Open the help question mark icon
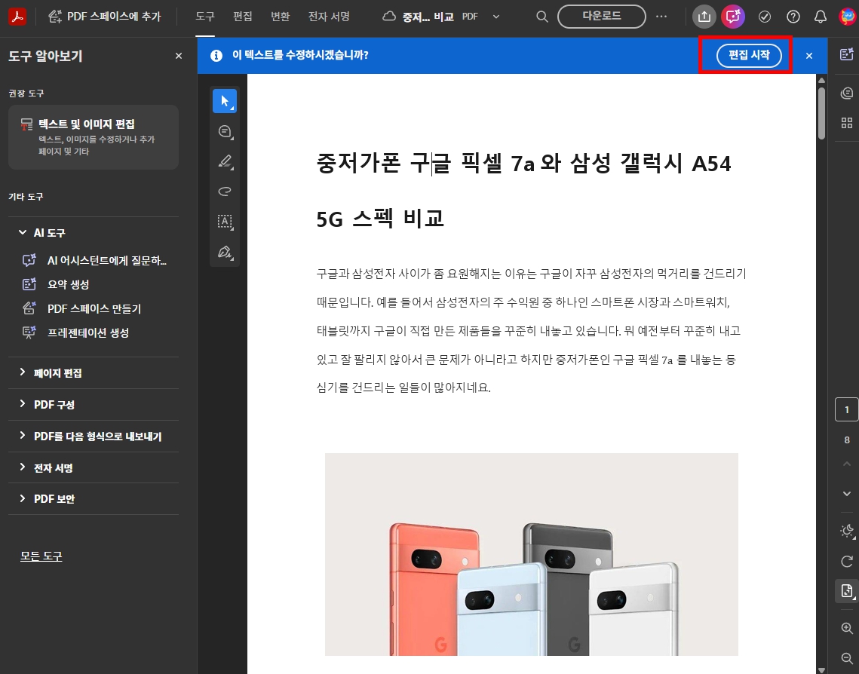Screen dimensions: 859x674 coord(793,17)
